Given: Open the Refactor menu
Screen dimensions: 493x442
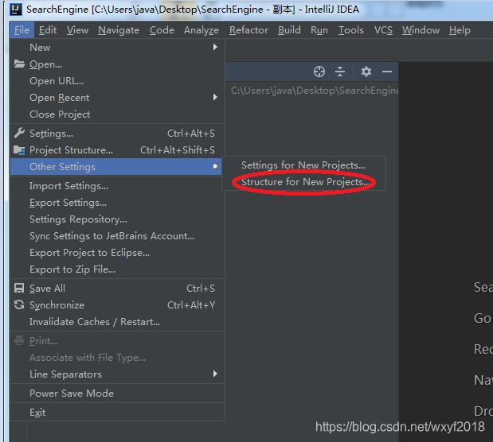Looking at the screenshot, I should [248, 30].
